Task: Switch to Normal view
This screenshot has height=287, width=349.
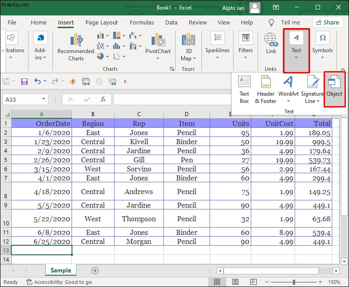Action: coord(217,282)
